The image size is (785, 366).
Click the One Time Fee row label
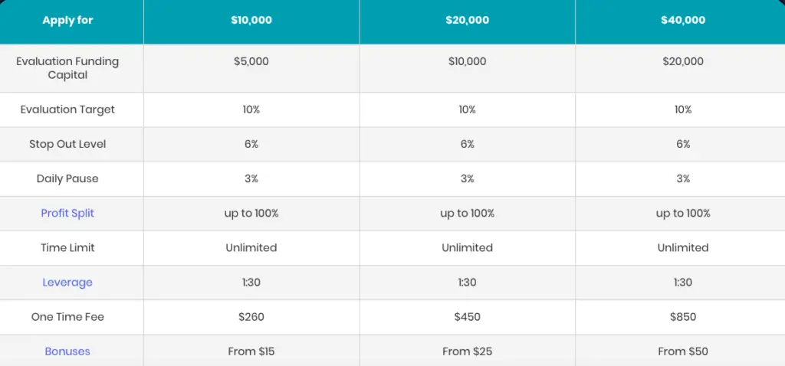(x=67, y=317)
